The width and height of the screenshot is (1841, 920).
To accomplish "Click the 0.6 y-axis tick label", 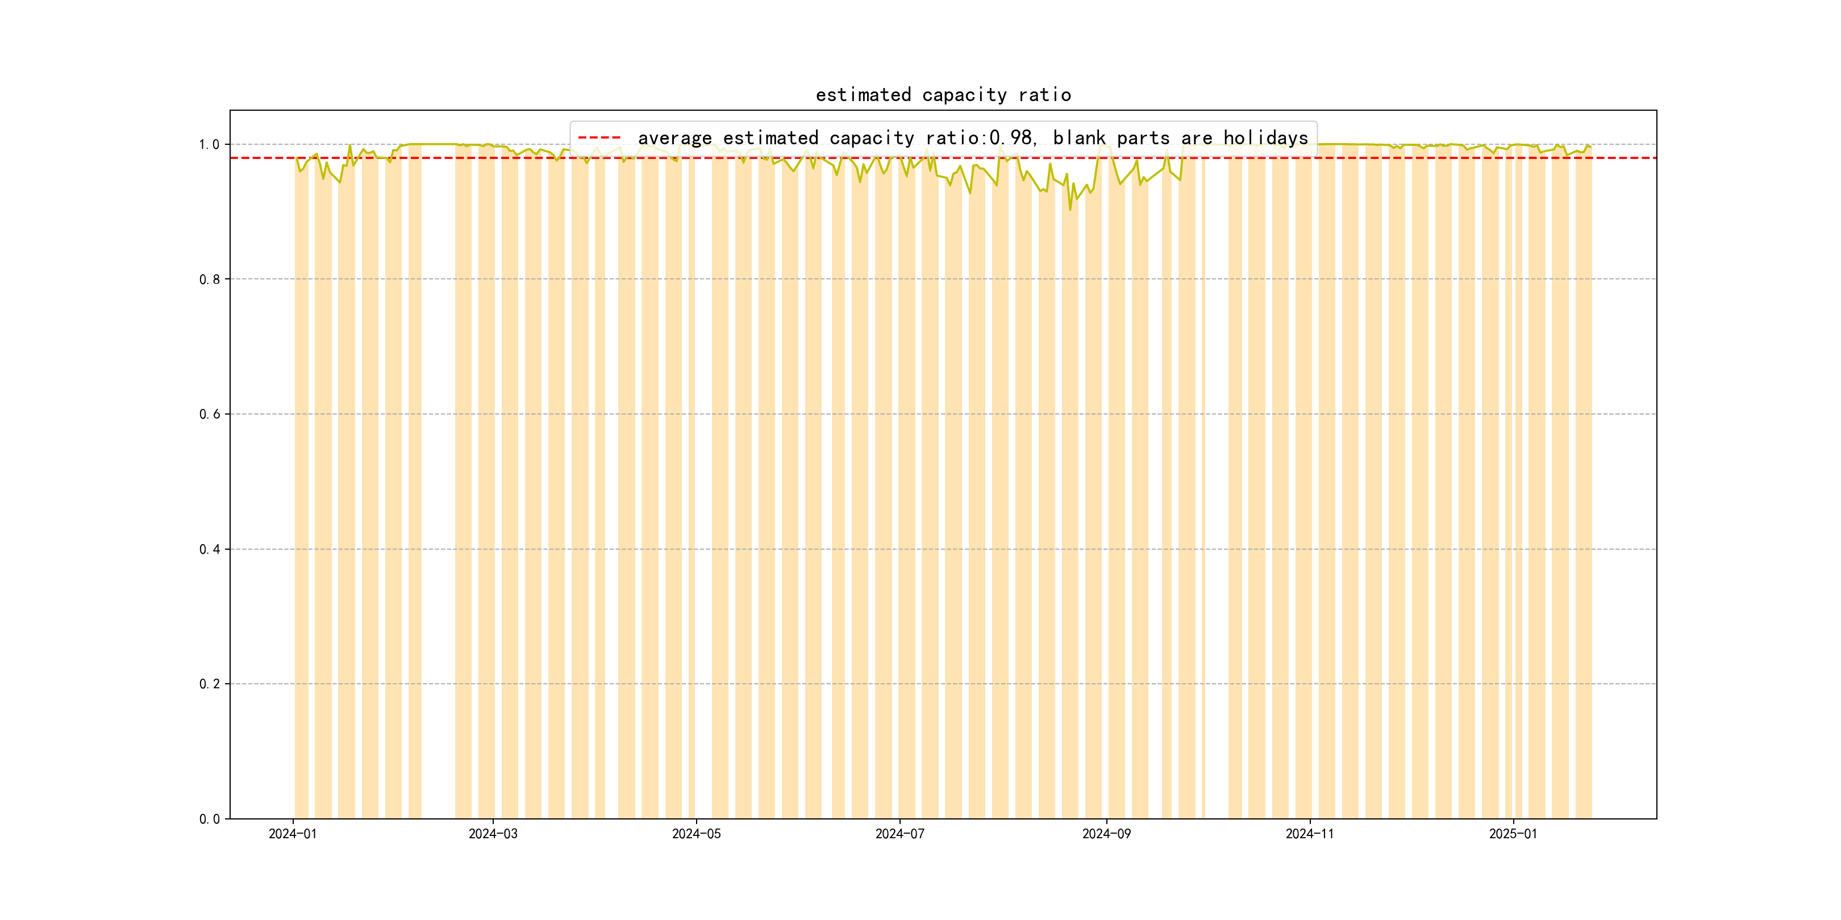I will (209, 415).
